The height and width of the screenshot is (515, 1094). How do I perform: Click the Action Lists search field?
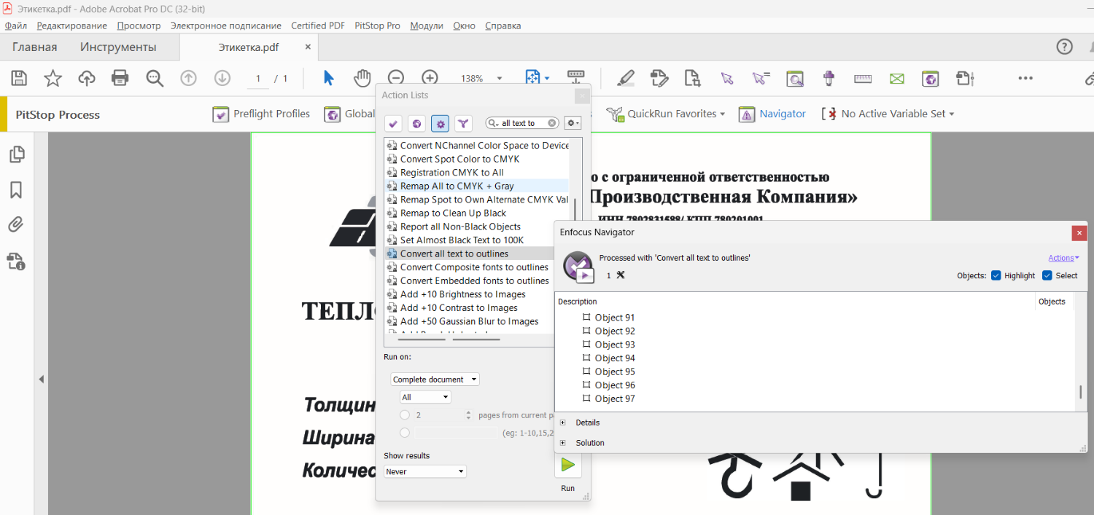[522, 124]
